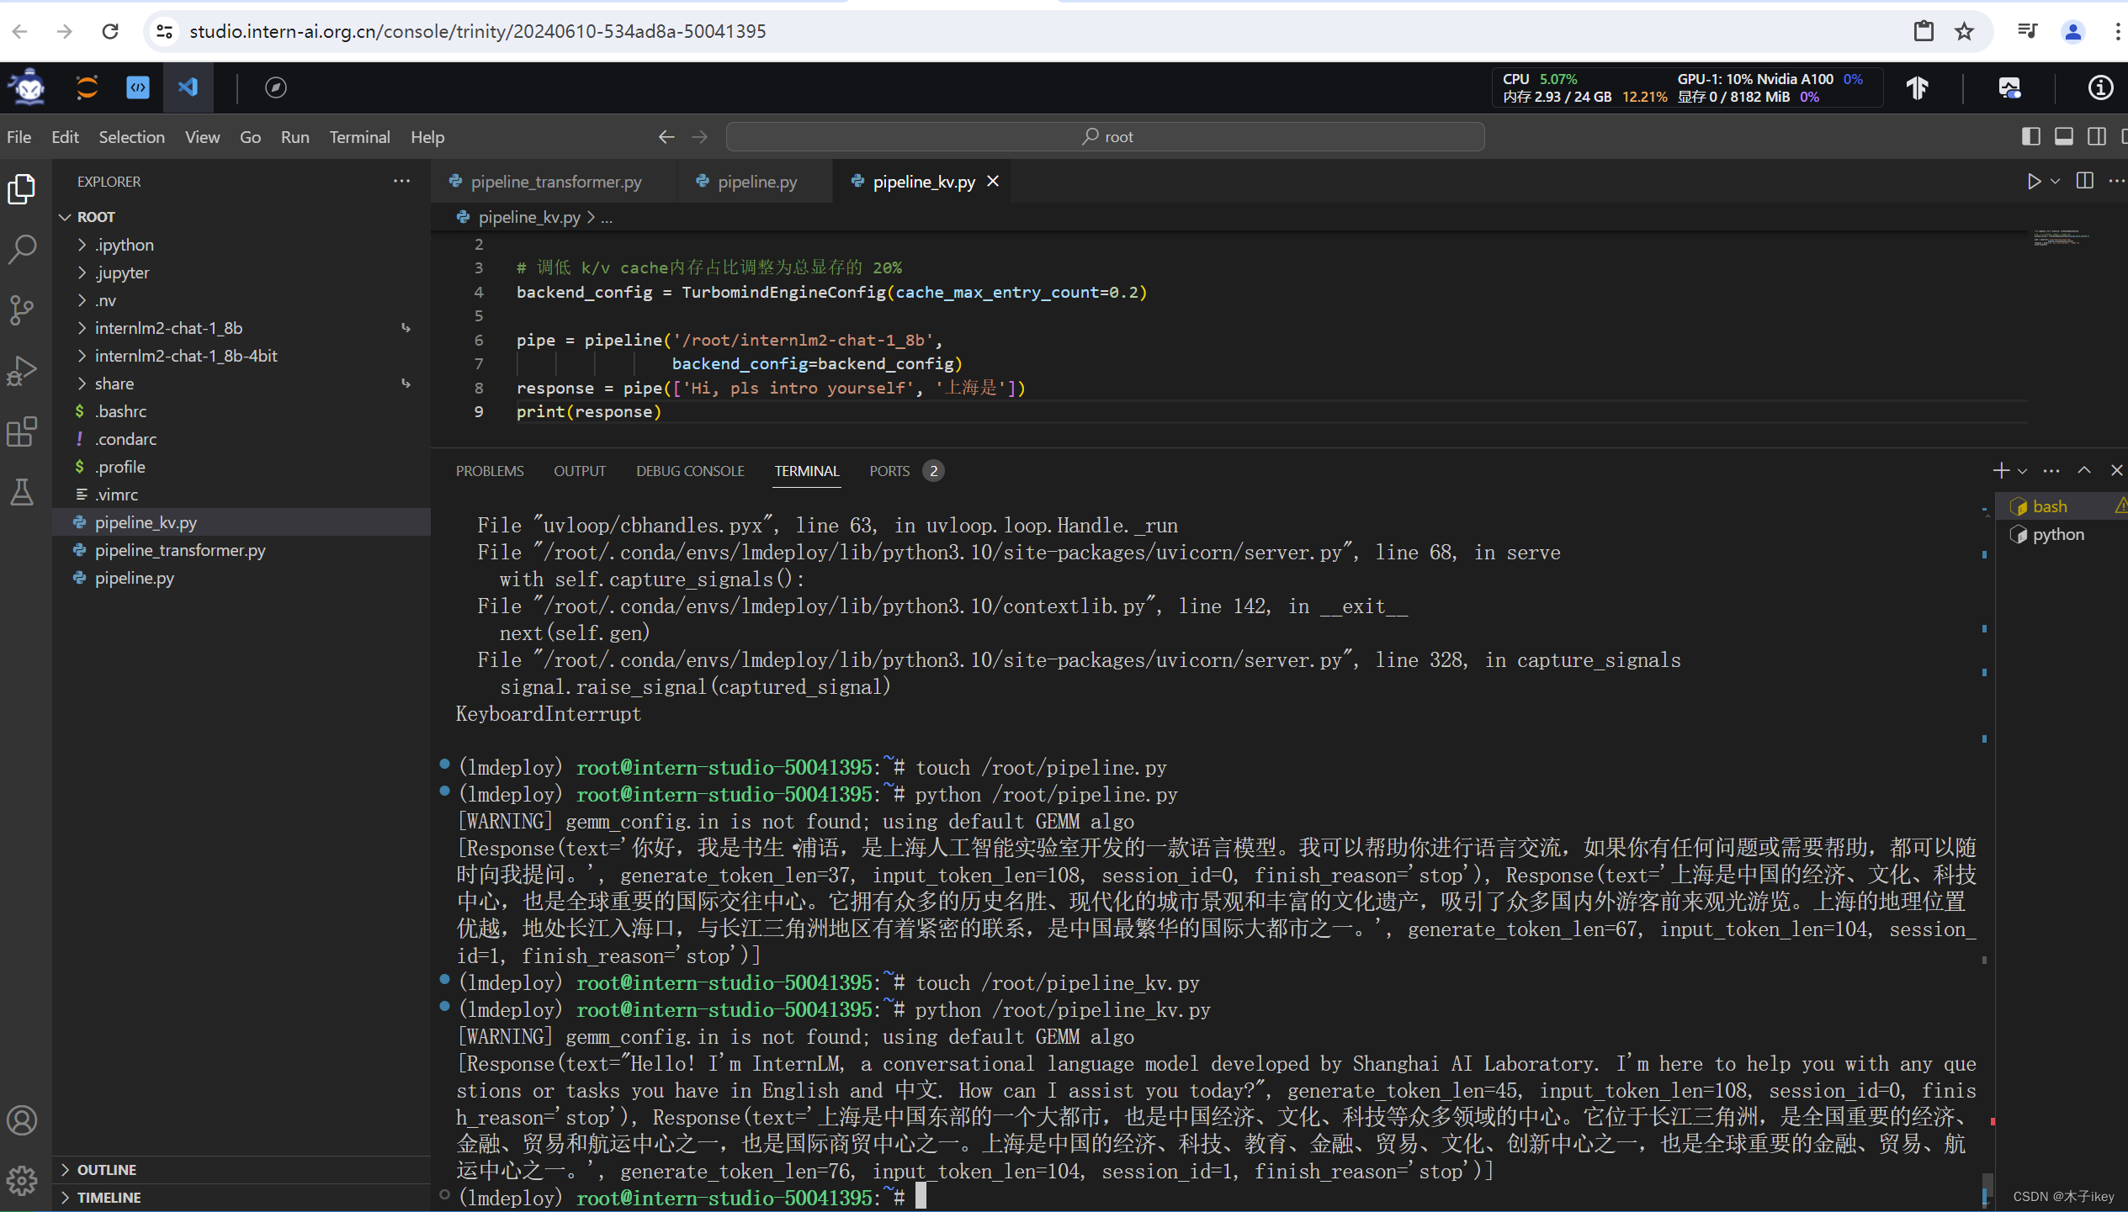Viewport: 2128px width, 1212px height.
Task: Open the Testing beaker view
Action: tap(22, 492)
